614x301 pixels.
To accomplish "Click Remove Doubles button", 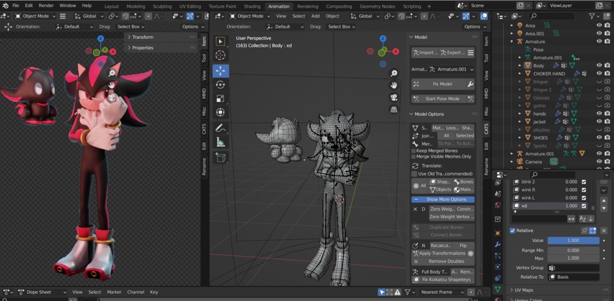I will 443,261.
